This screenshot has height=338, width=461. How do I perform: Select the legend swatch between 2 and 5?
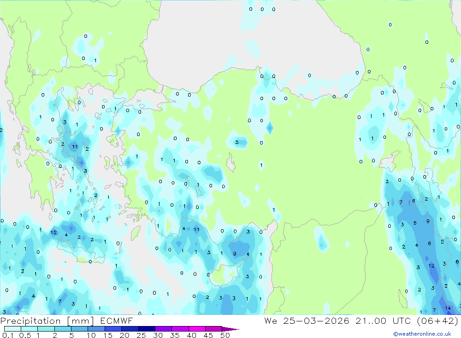[x=63, y=329]
